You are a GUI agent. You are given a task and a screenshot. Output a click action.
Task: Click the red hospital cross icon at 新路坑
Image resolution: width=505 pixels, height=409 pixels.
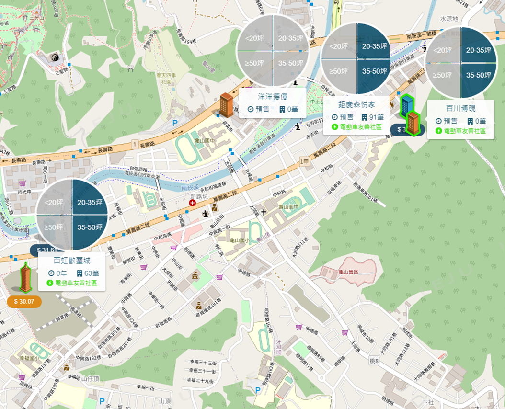click(x=192, y=203)
